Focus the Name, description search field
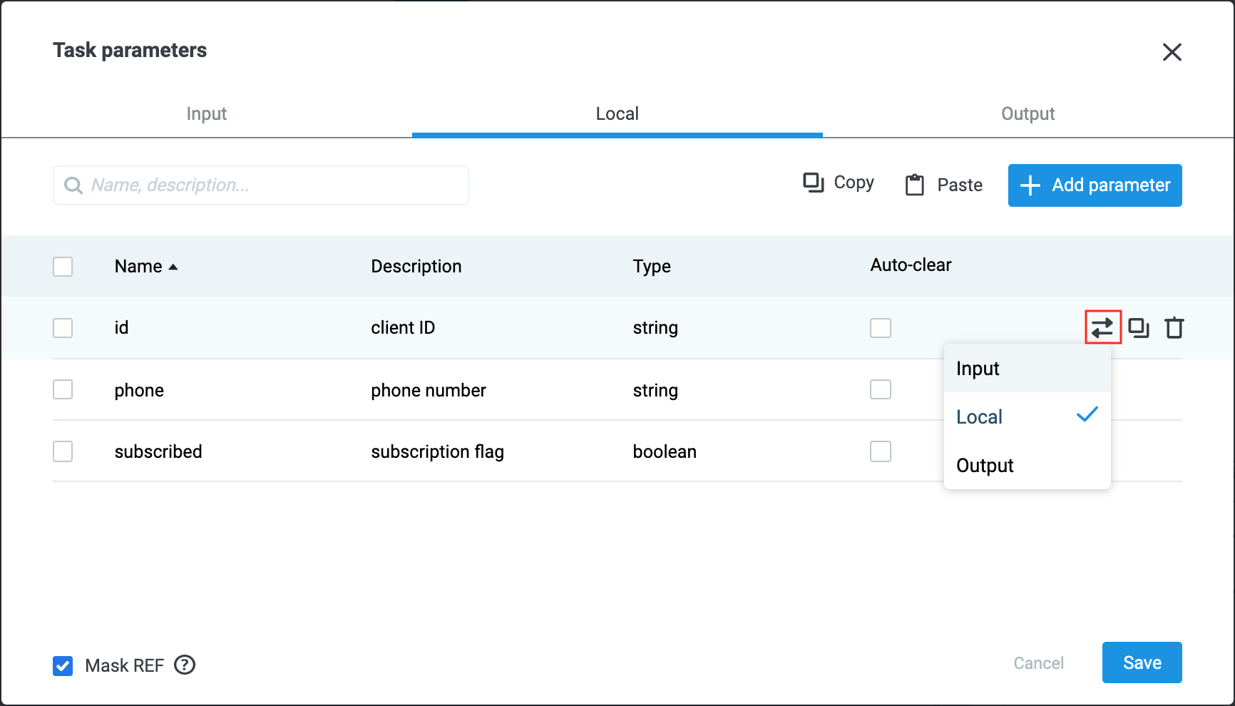Viewport: 1235px width, 706px height. 261,185
